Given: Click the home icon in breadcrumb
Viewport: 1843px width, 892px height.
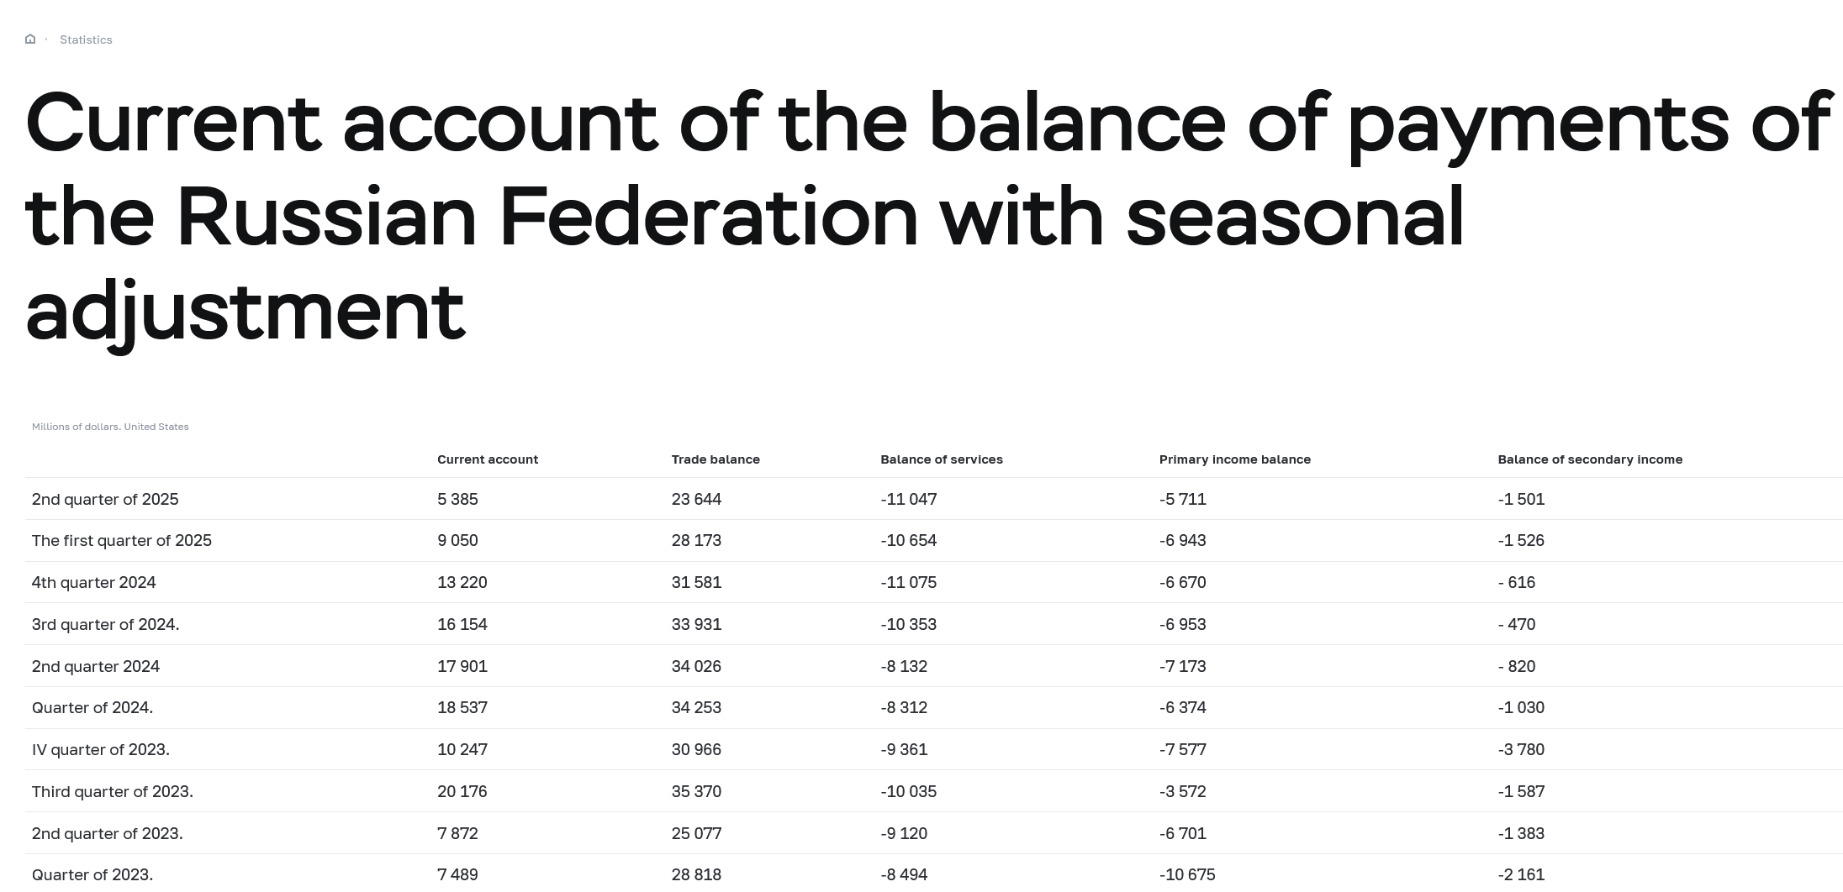Looking at the screenshot, I should tap(30, 39).
